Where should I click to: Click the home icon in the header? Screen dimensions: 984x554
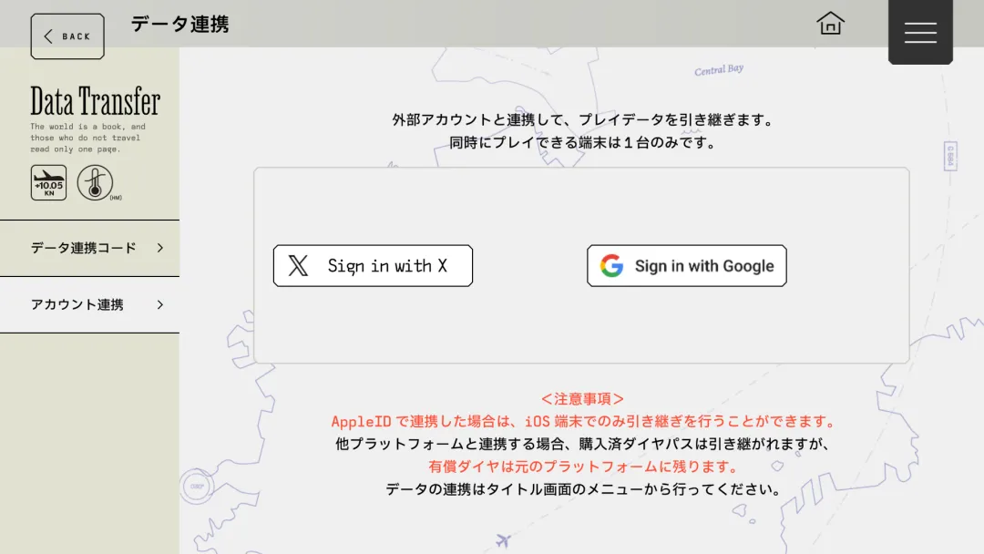coord(830,24)
